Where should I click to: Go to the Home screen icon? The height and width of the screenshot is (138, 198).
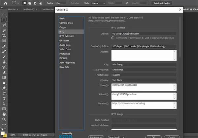click(x=6, y=3)
